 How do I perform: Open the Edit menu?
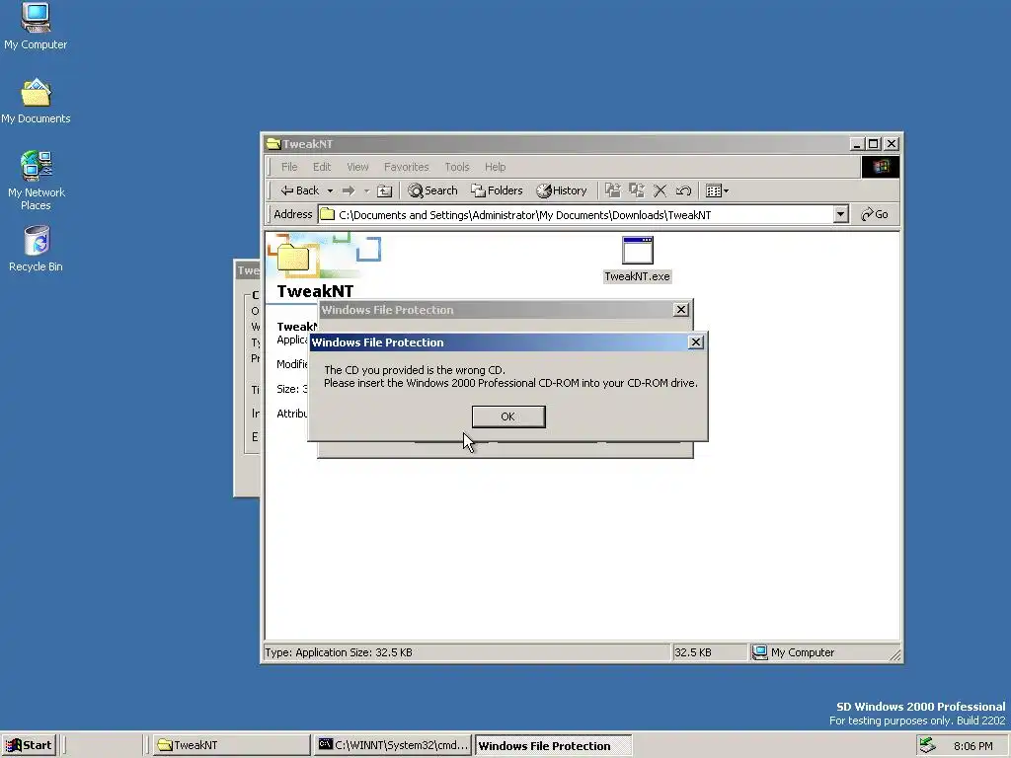(x=322, y=167)
